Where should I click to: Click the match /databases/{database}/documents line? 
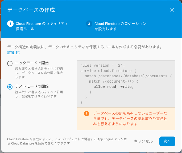[128, 76]
